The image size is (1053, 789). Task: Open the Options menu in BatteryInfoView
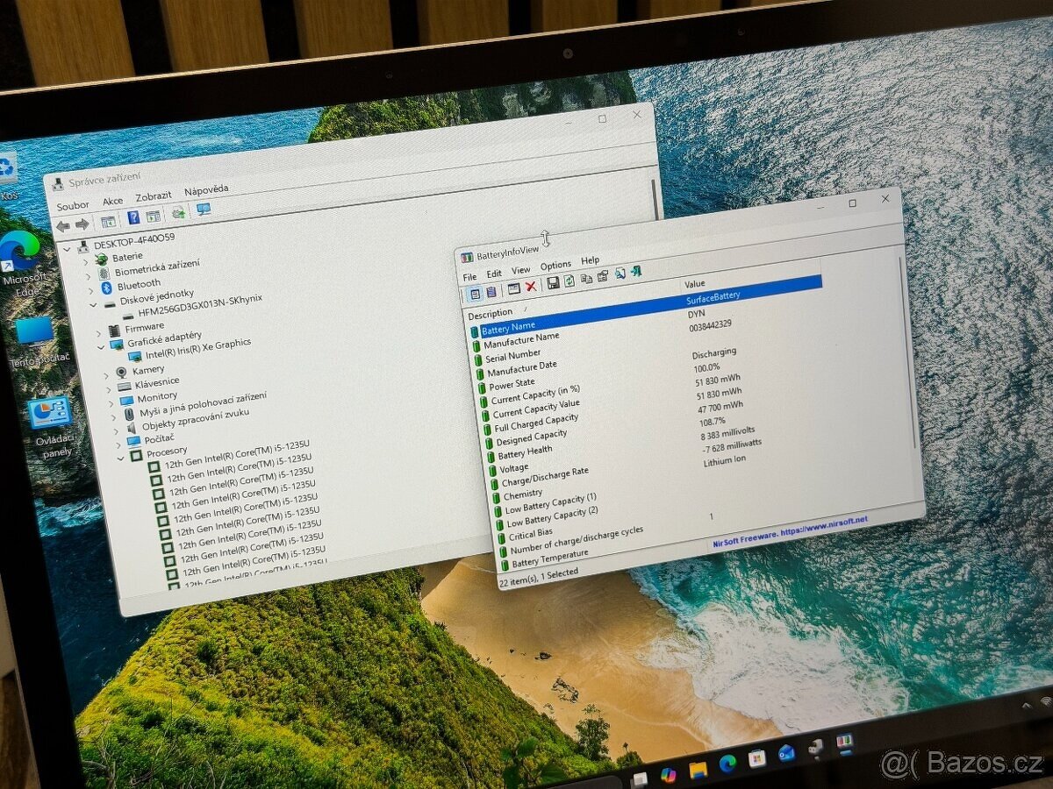coord(555,265)
